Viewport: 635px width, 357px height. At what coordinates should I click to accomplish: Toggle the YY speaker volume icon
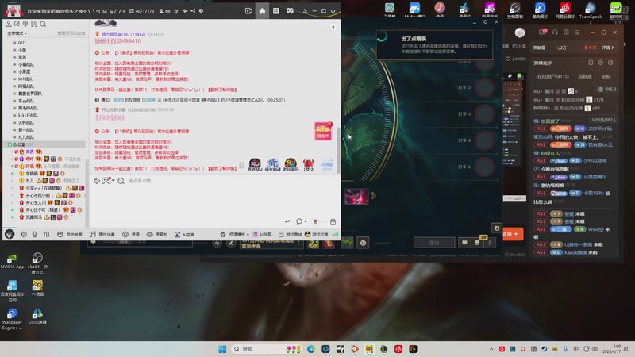(24, 234)
